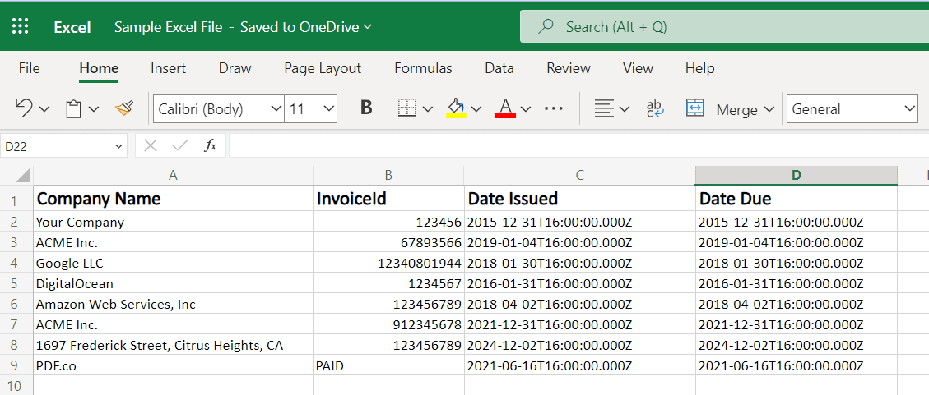Select invoice cell 912345678
The height and width of the screenshot is (395, 929).
[388, 324]
